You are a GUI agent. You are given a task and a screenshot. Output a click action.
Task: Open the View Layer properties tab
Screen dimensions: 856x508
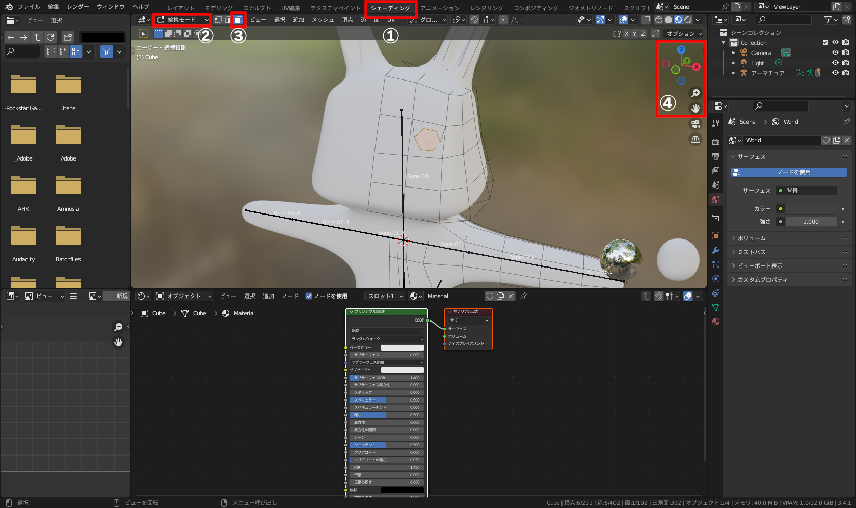(716, 170)
